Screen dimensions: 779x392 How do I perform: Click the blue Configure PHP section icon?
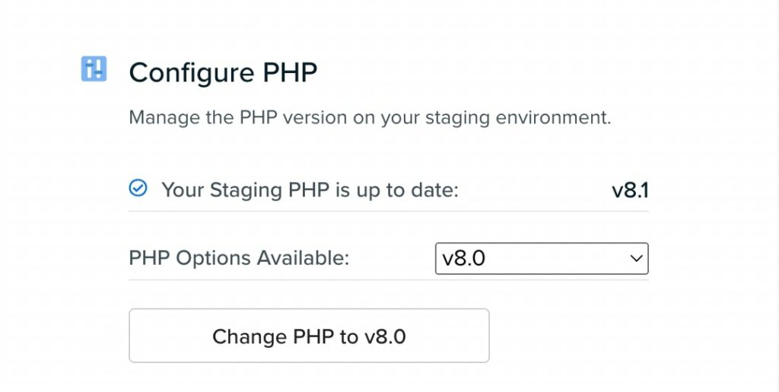point(94,69)
